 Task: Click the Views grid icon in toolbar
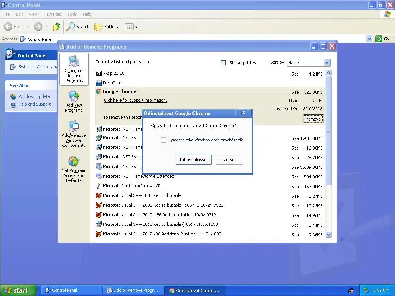click(129, 27)
